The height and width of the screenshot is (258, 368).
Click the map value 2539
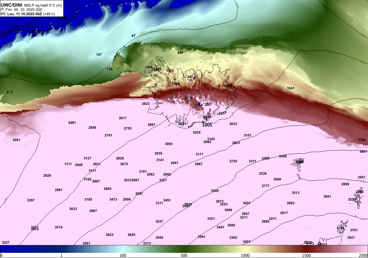263,174
